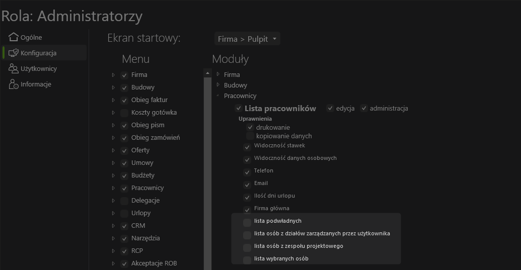Uncheck the Oferty checkbox

point(124,151)
